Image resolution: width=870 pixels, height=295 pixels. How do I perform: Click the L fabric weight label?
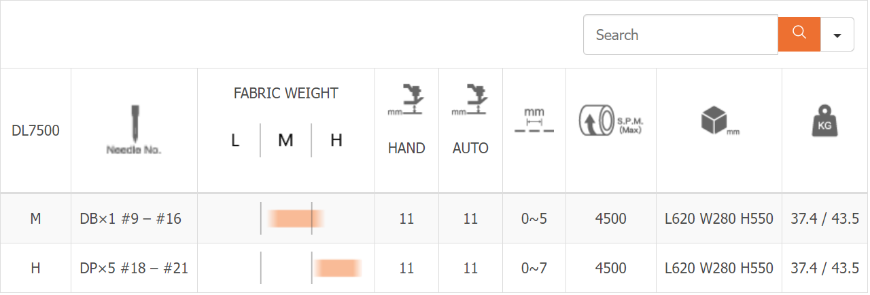234,140
